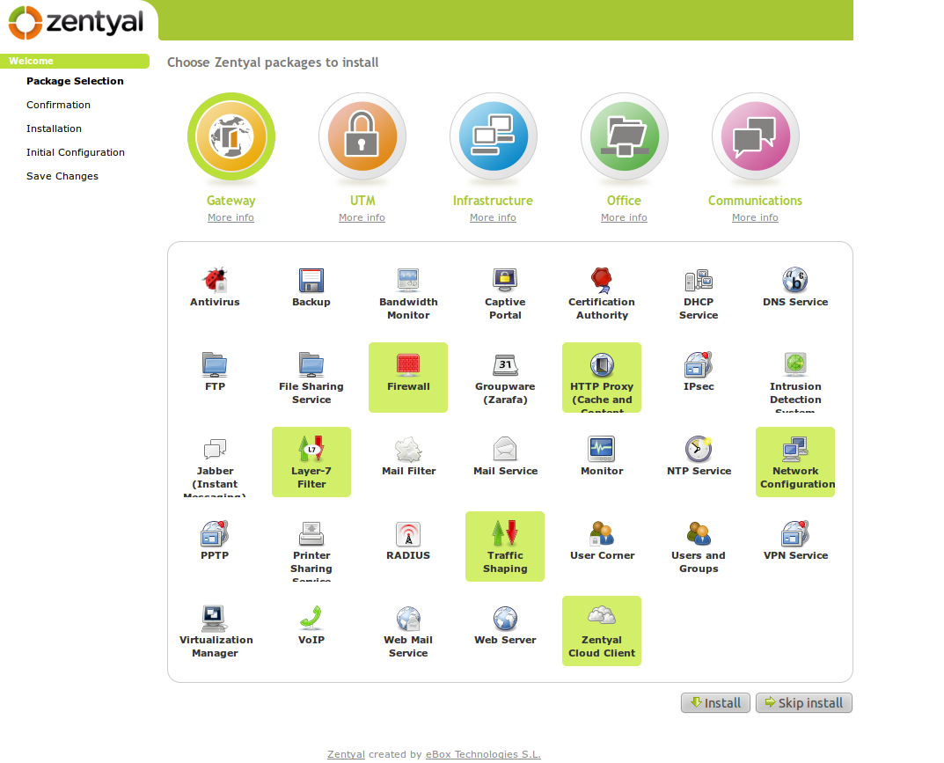
Task: Select the UTM profile padlock icon
Action: pyautogui.click(x=362, y=136)
